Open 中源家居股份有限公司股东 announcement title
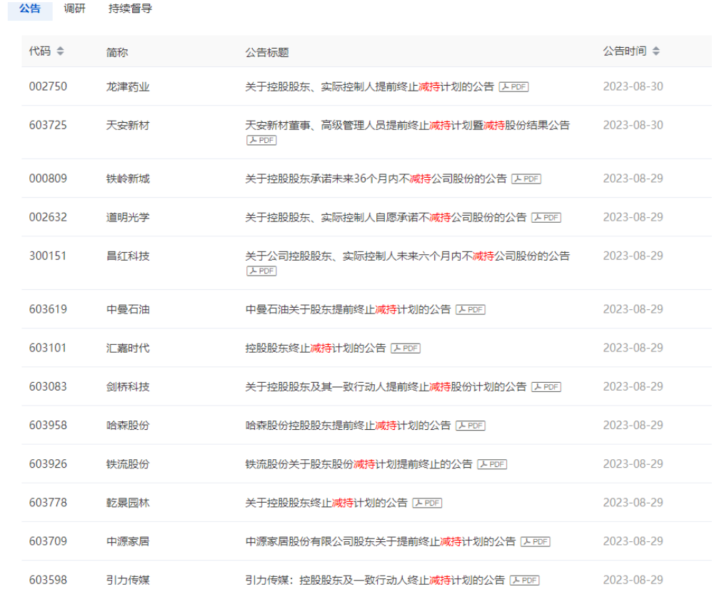 381,541
